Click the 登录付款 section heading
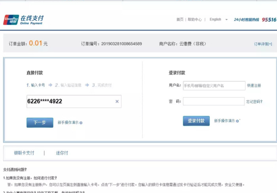The image size is (277, 193). point(177,73)
